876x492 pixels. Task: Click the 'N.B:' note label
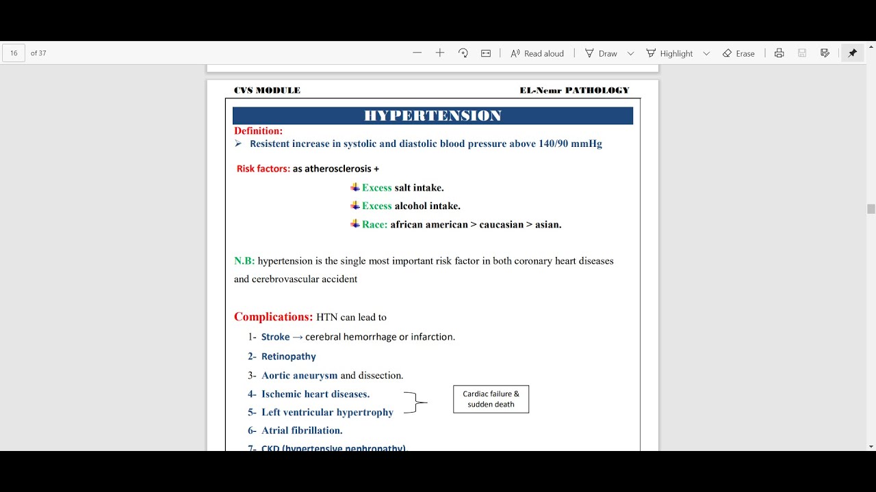[244, 261]
